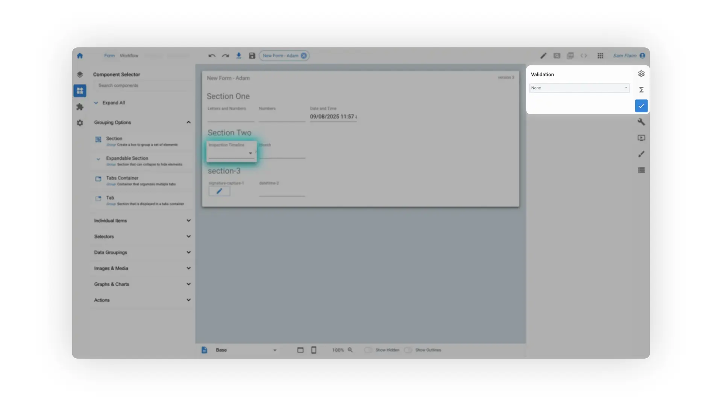This screenshot has width=722, height=406.
Task: Click the Expand All link
Action: 114,103
